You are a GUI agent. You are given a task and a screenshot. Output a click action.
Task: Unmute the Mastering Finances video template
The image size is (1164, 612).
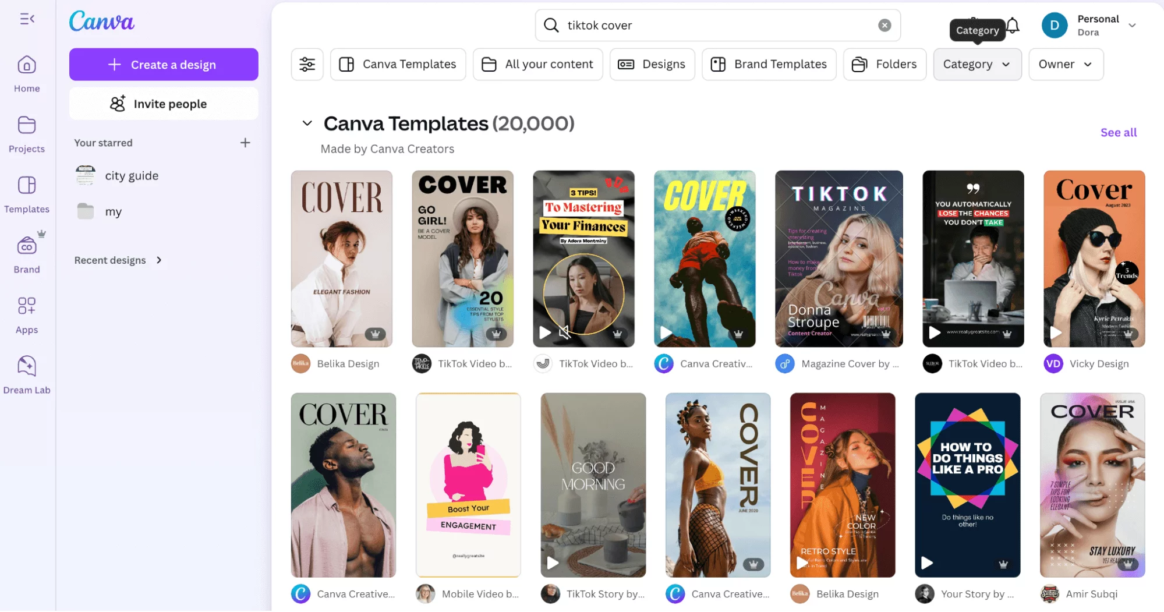pos(564,332)
